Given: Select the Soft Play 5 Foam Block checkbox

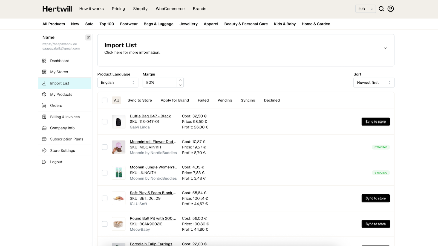Looking at the screenshot, I should coord(105,198).
